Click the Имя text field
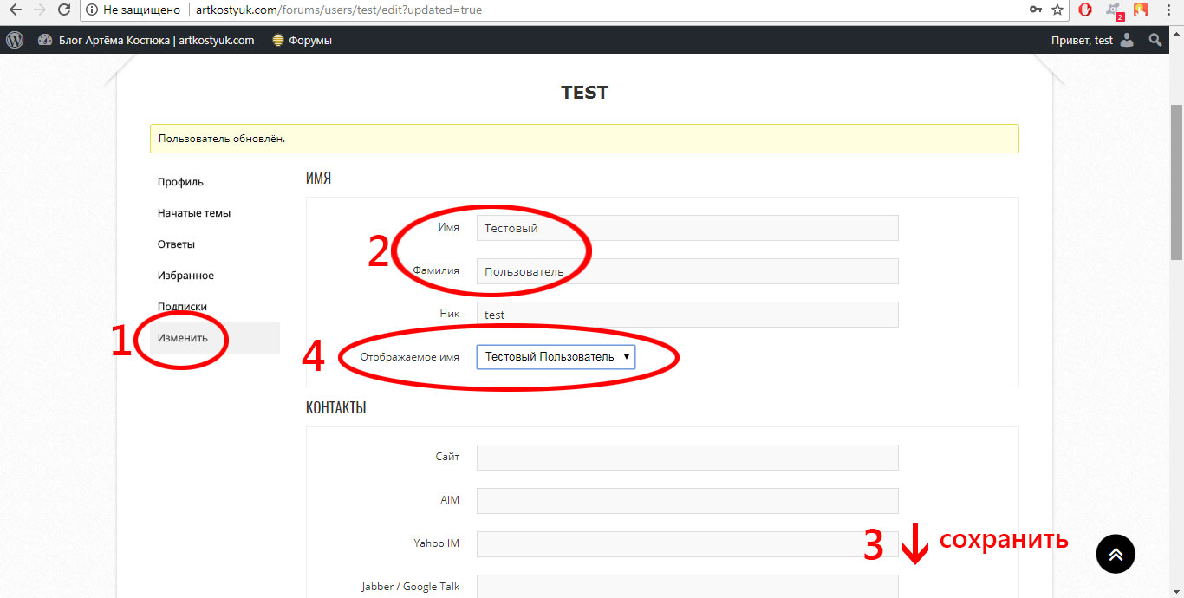 tap(686, 228)
